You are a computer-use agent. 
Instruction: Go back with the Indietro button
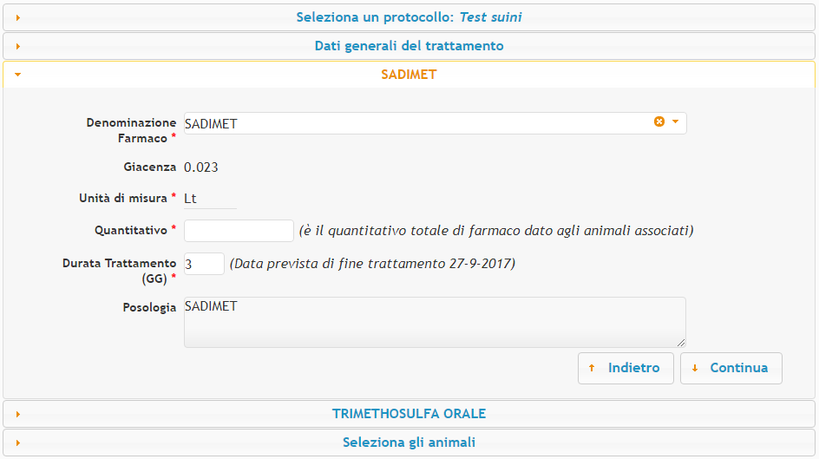tap(626, 368)
